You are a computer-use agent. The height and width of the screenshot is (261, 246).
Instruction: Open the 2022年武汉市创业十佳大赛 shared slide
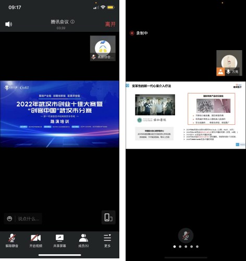tap(59, 114)
